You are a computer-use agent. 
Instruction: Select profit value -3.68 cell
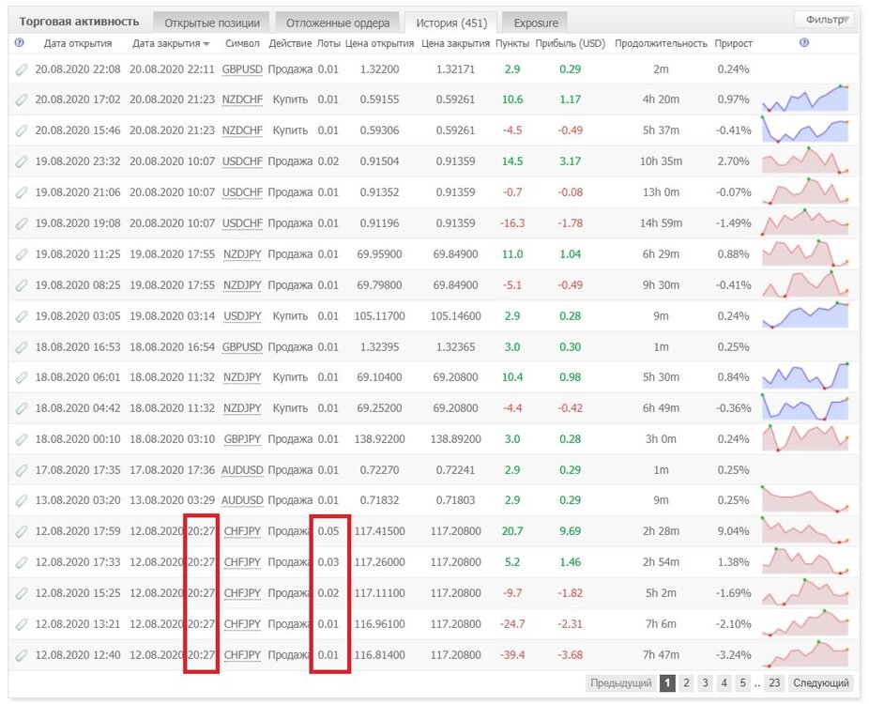point(570,655)
